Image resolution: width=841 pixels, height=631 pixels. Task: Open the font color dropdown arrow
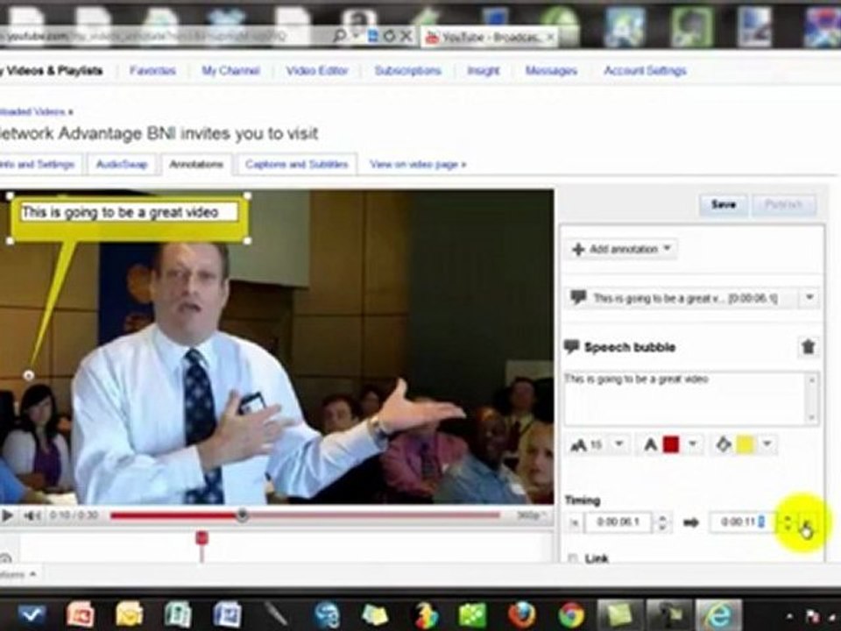pyautogui.click(x=692, y=444)
